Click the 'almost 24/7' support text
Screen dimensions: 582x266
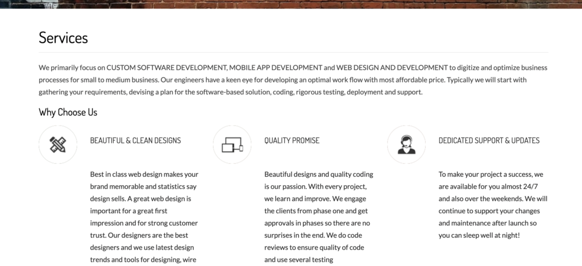(x=504, y=186)
